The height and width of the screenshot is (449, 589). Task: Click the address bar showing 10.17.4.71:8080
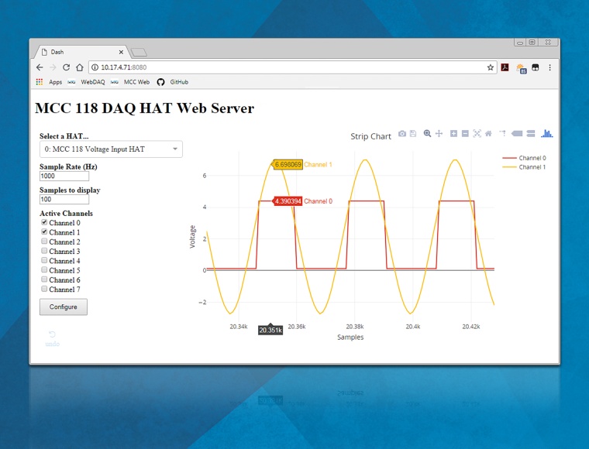click(x=293, y=67)
